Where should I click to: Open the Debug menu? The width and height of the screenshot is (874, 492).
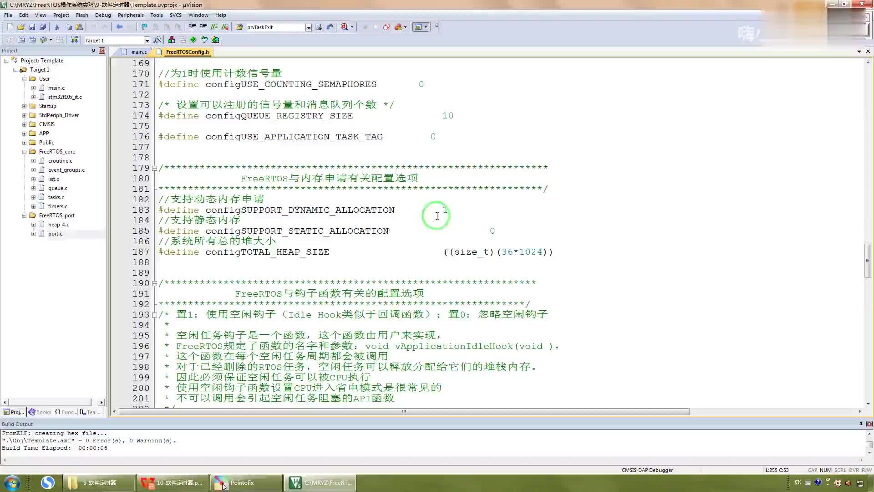[103, 15]
